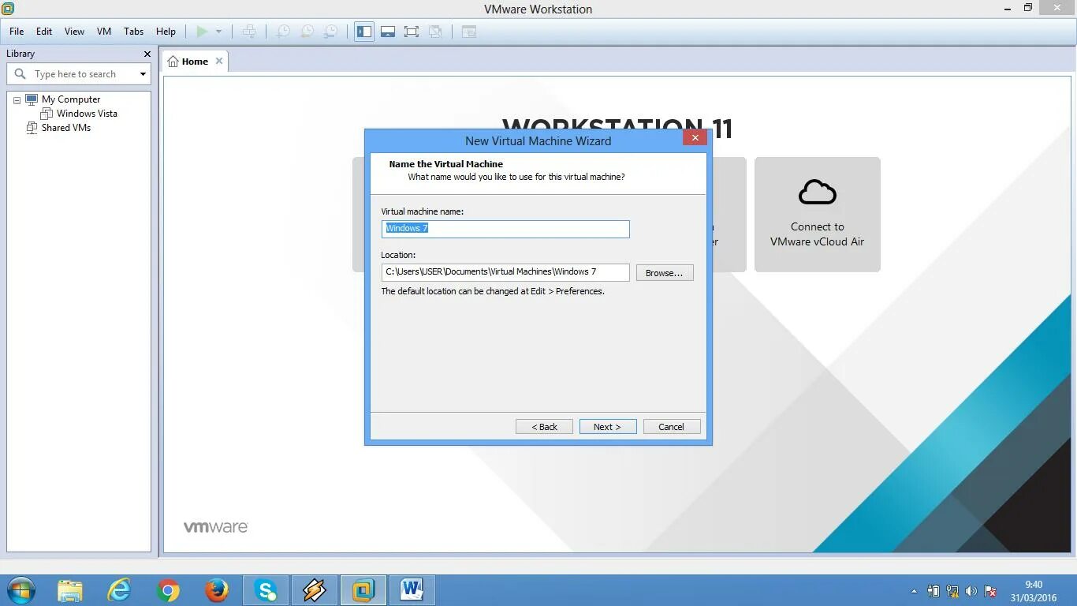Click the network status tray icon

pos(952,591)
